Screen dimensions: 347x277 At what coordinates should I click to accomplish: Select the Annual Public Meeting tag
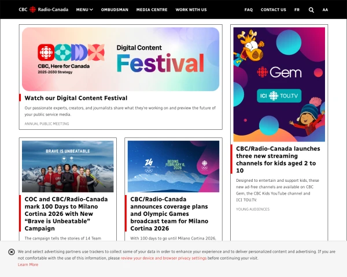(x=47, y=123)
